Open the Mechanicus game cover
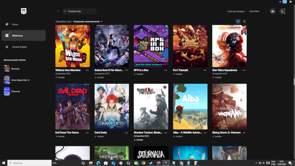The height and width of the screenshot is (166, 295). point(112,153)
